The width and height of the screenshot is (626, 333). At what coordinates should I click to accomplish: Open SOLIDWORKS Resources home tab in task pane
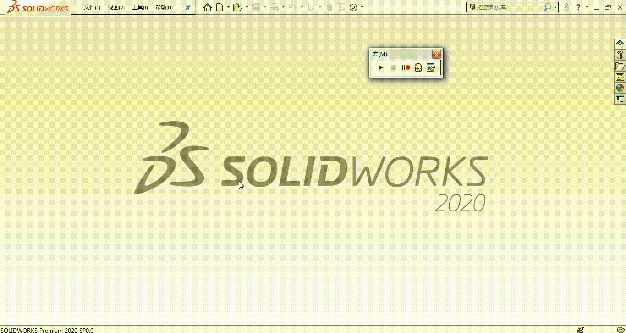620,44
